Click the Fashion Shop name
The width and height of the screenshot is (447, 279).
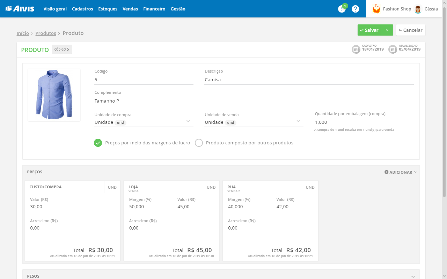tap(397, 9)
